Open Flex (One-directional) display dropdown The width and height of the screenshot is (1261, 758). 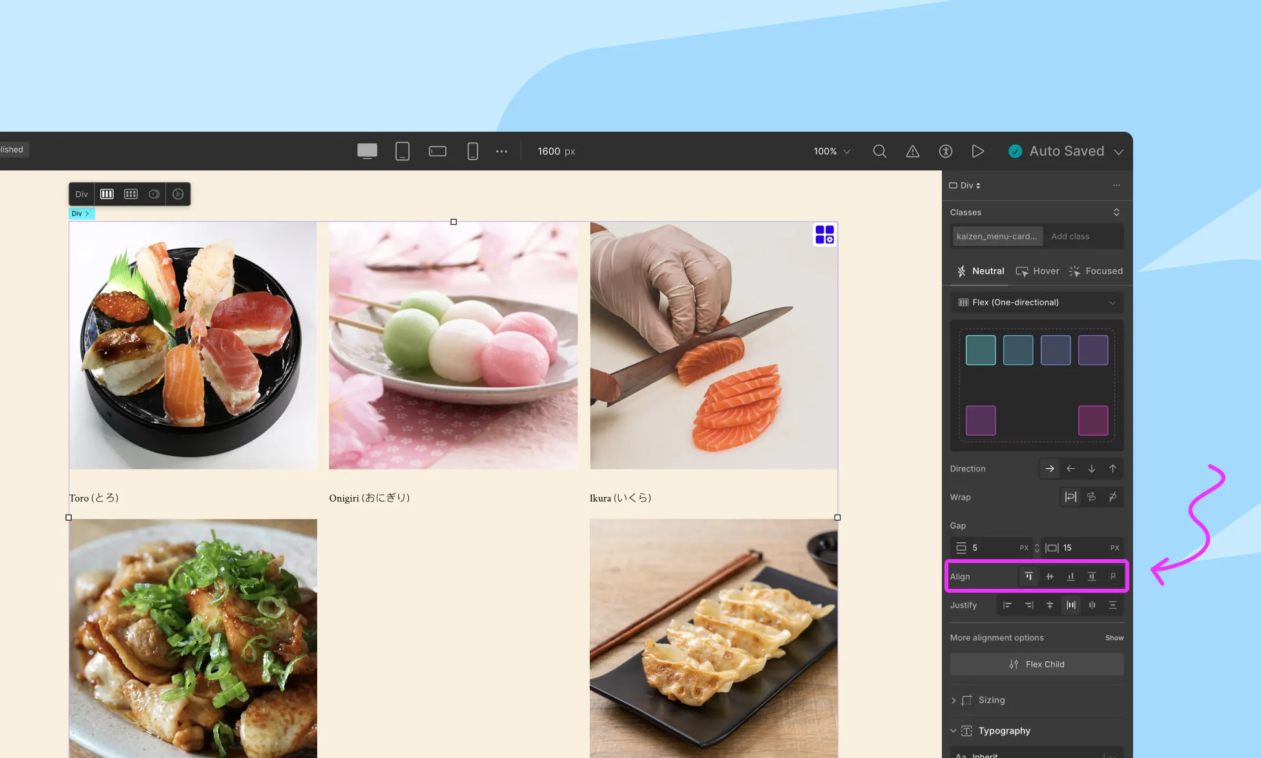(x=1036, y=302)
